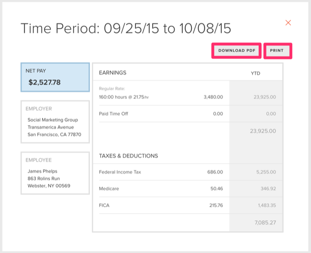Image resolution: width=311 pixels, height=253 pixels.
Task: Click TAXES & DEDUCTIONS section header
Action: [x=129, y=156]
